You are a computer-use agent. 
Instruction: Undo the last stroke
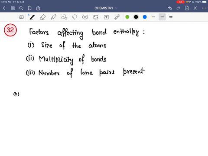170,8
